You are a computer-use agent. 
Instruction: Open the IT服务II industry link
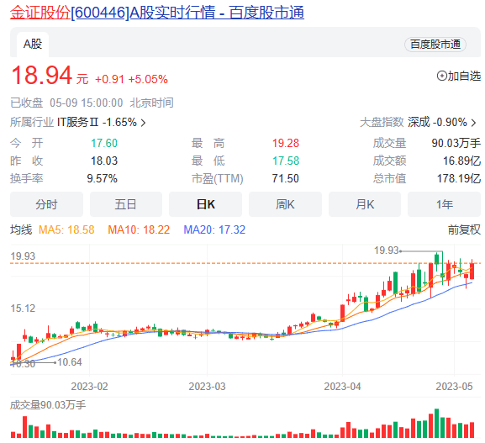click(97, 122)
